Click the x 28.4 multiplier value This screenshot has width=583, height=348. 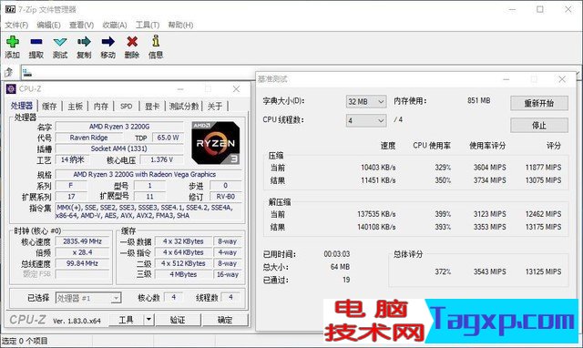click(82, 252)
